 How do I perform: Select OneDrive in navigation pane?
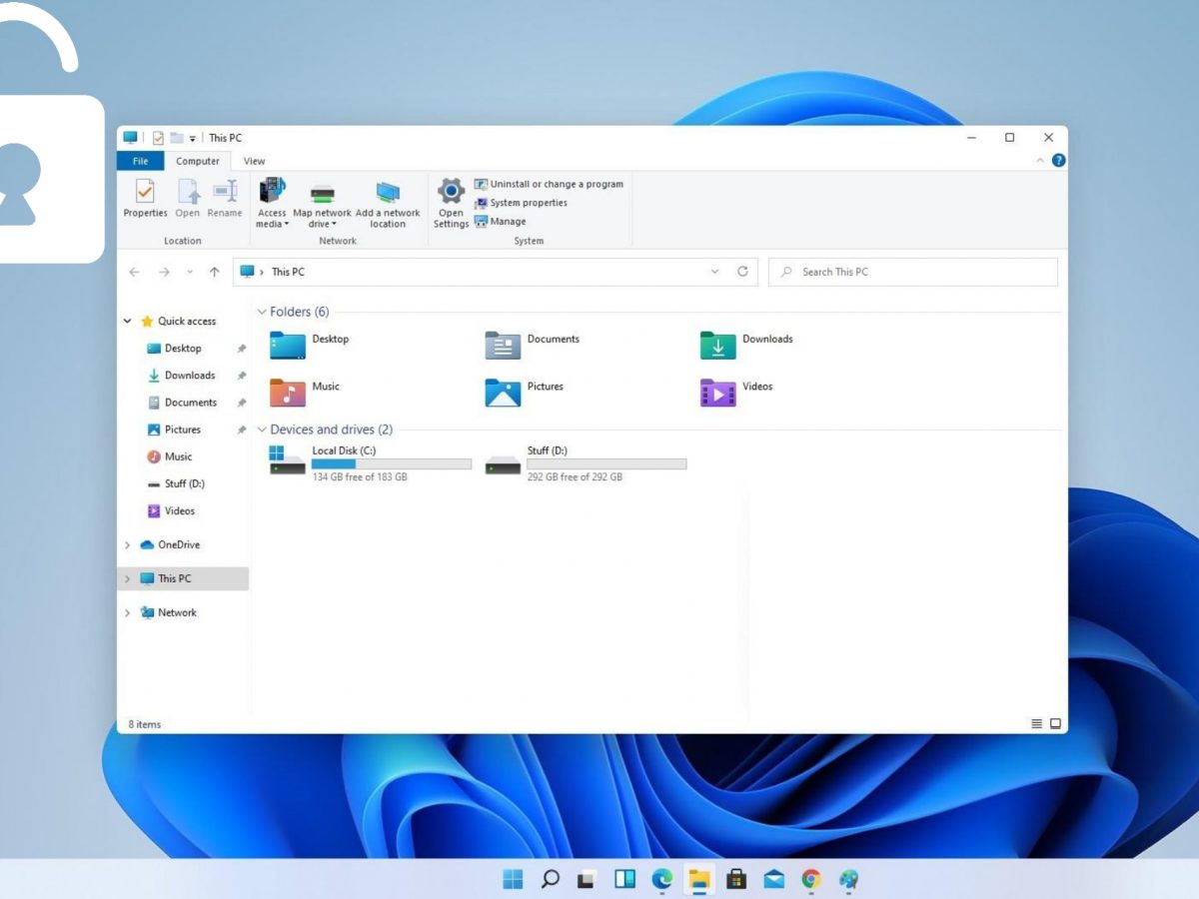coord(171,544)
